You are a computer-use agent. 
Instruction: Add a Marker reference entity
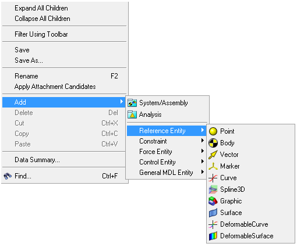tap(251, 166)
